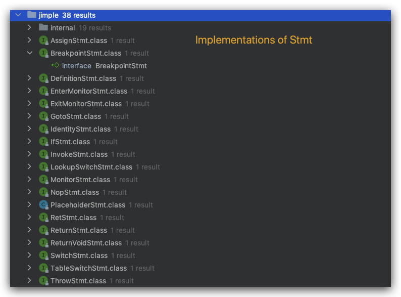Select TableSwitchStmt.class entry

pos(88,268)
